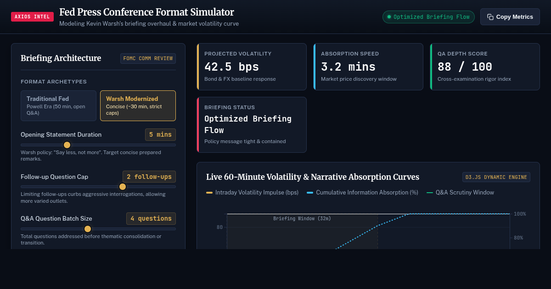
Task: Click the Absorption Speed card
Action: (x=368, y=67)
